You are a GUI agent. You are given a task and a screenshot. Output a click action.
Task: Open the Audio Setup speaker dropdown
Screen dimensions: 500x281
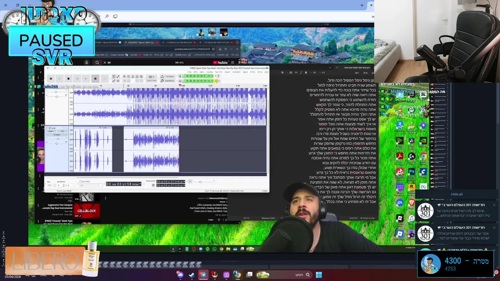(151, 78)
